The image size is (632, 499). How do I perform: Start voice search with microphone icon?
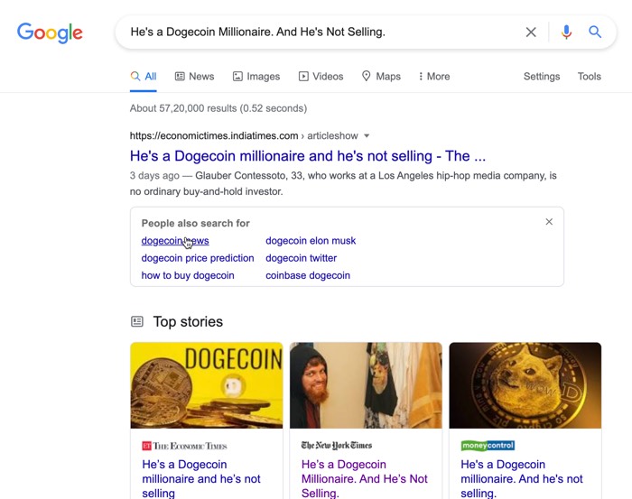tap(566, 32)
